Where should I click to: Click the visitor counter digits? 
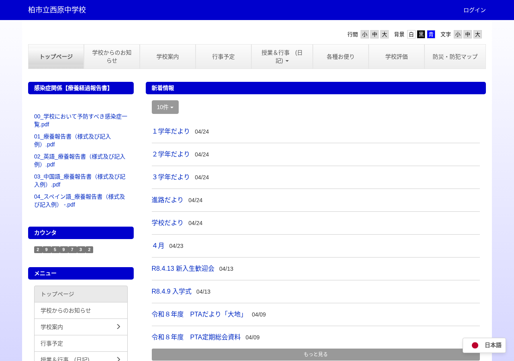63,249
